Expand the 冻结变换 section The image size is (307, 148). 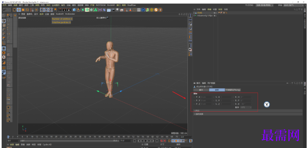(x=248, y=114)
